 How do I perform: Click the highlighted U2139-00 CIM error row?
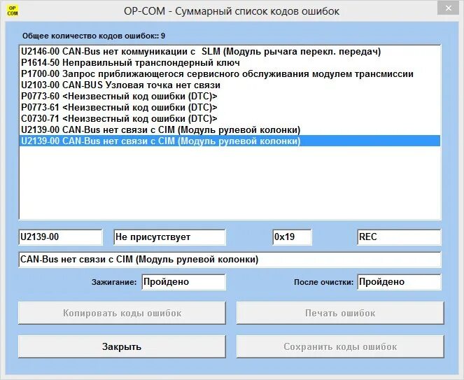point(230,141)
